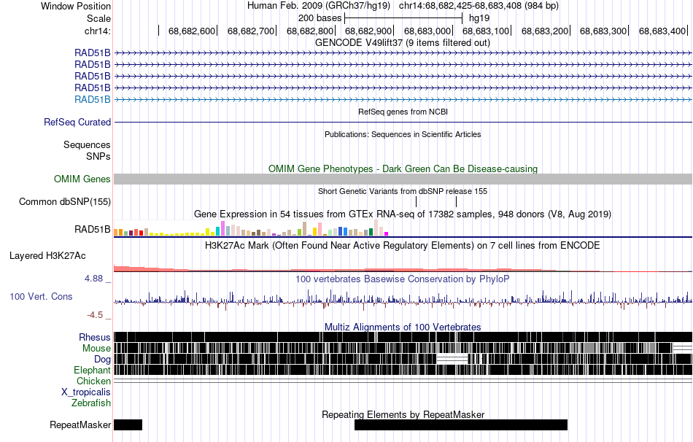Click the -4.5 lower scale value
This screenshot has width=693, height=442.
tap(95, 314)
